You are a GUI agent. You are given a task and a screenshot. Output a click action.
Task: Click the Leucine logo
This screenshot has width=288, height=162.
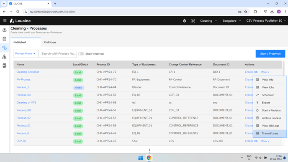coord(20,21)
